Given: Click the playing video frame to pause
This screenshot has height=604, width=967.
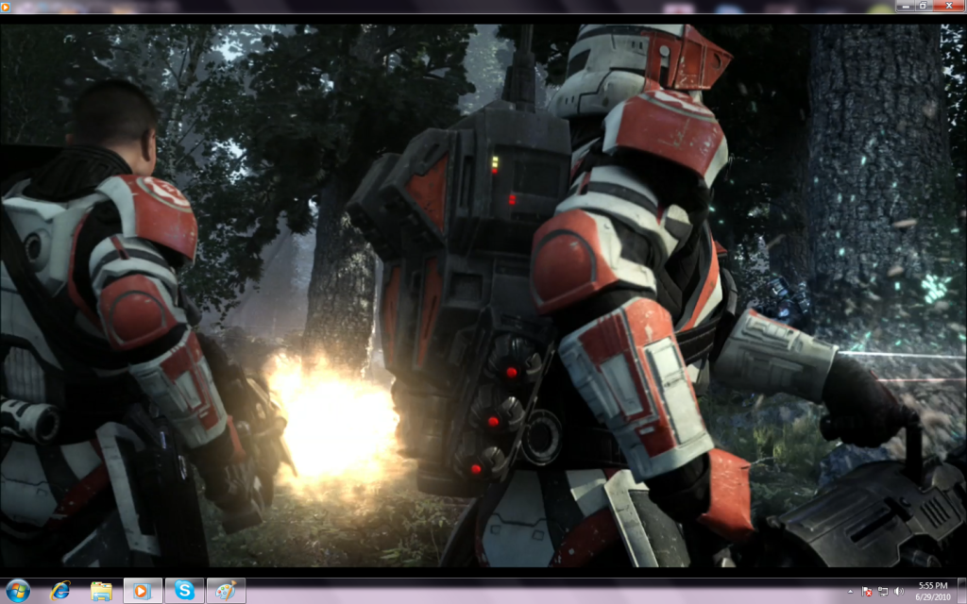Looking at the screenshot, I should (483, 295).
